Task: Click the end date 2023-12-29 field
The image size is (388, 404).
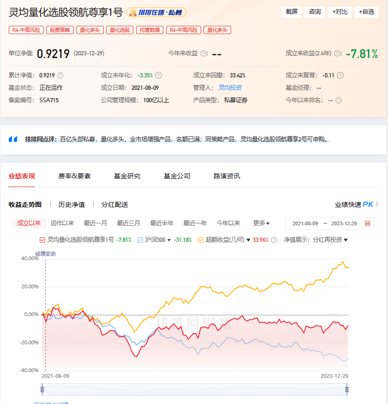Action: pyautogui.click(x=344, y=223)
